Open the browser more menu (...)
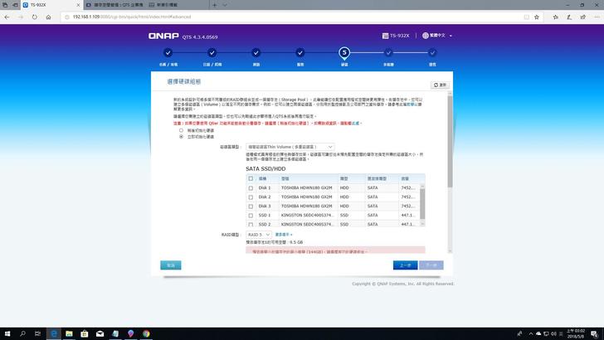 [597, 17]
